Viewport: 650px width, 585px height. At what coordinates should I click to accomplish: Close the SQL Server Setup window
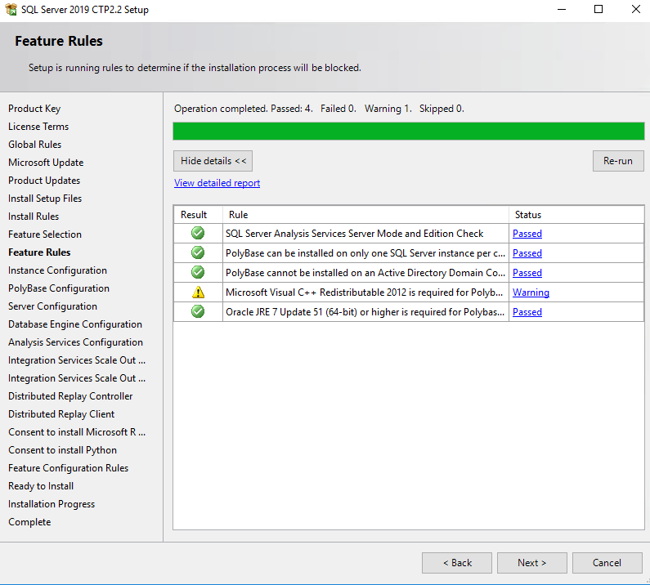point(636,9)
